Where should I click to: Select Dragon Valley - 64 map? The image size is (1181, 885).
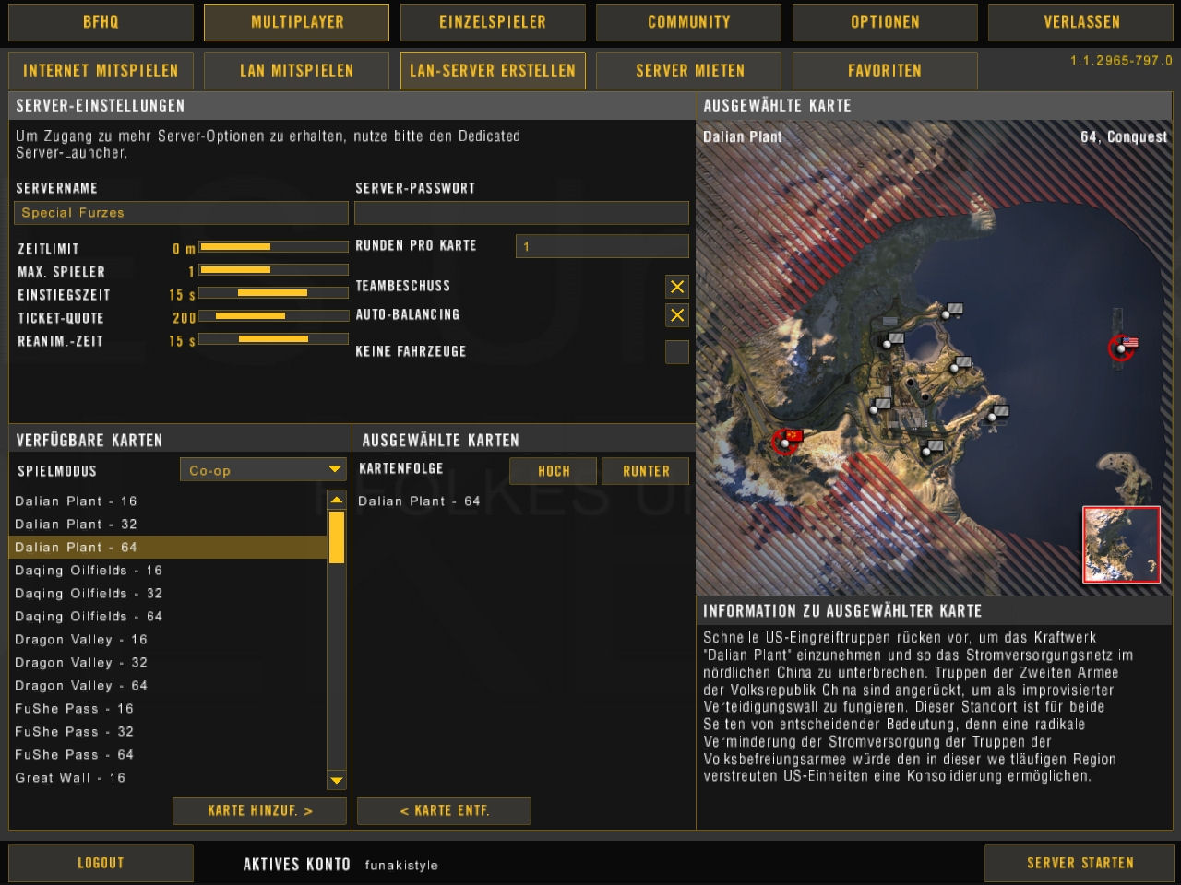click(x=168, y=686)
